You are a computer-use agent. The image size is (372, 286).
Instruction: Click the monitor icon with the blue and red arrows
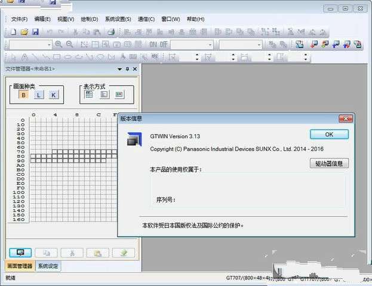(347, 44)
